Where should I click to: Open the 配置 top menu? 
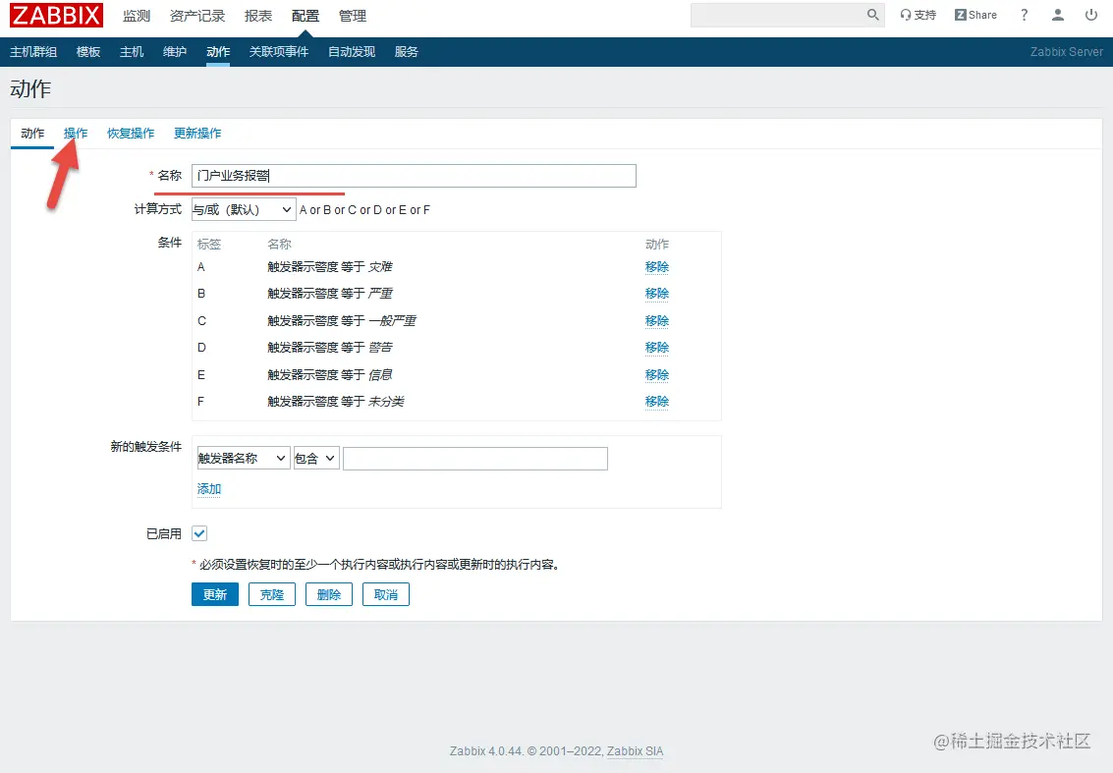click(306, 16)
